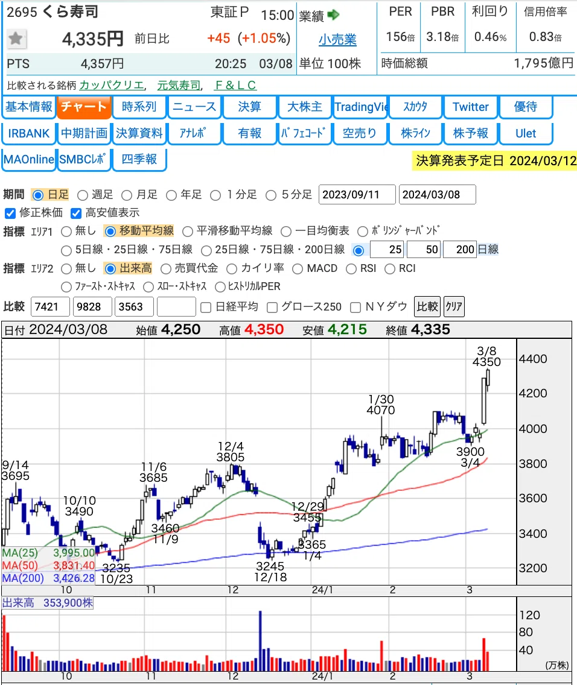
Task: Click the moving average field showing 200
Action: pos(459,250)
